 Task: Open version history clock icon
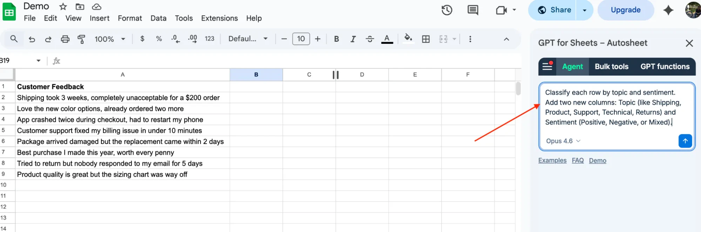[447, 10]
